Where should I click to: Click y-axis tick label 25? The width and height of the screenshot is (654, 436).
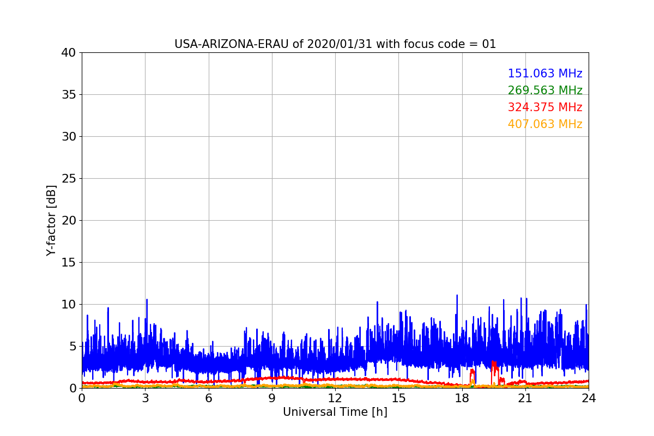pos(69,179)
